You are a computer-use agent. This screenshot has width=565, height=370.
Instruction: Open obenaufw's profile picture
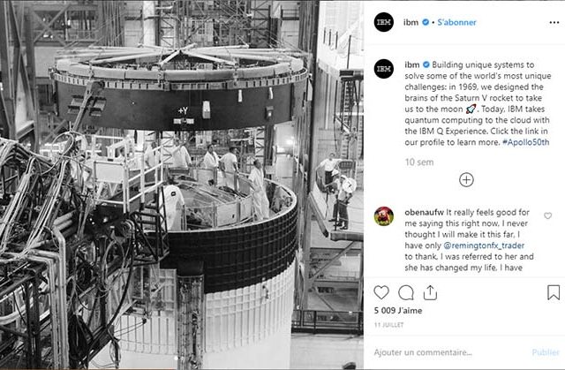(x=384, y=216)
